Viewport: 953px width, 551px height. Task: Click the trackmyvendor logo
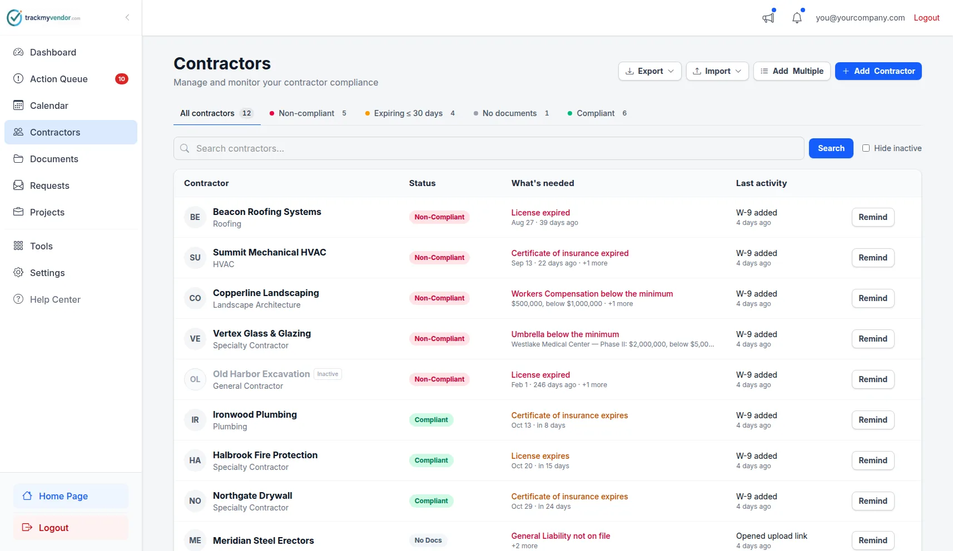[x=43, y=18]
